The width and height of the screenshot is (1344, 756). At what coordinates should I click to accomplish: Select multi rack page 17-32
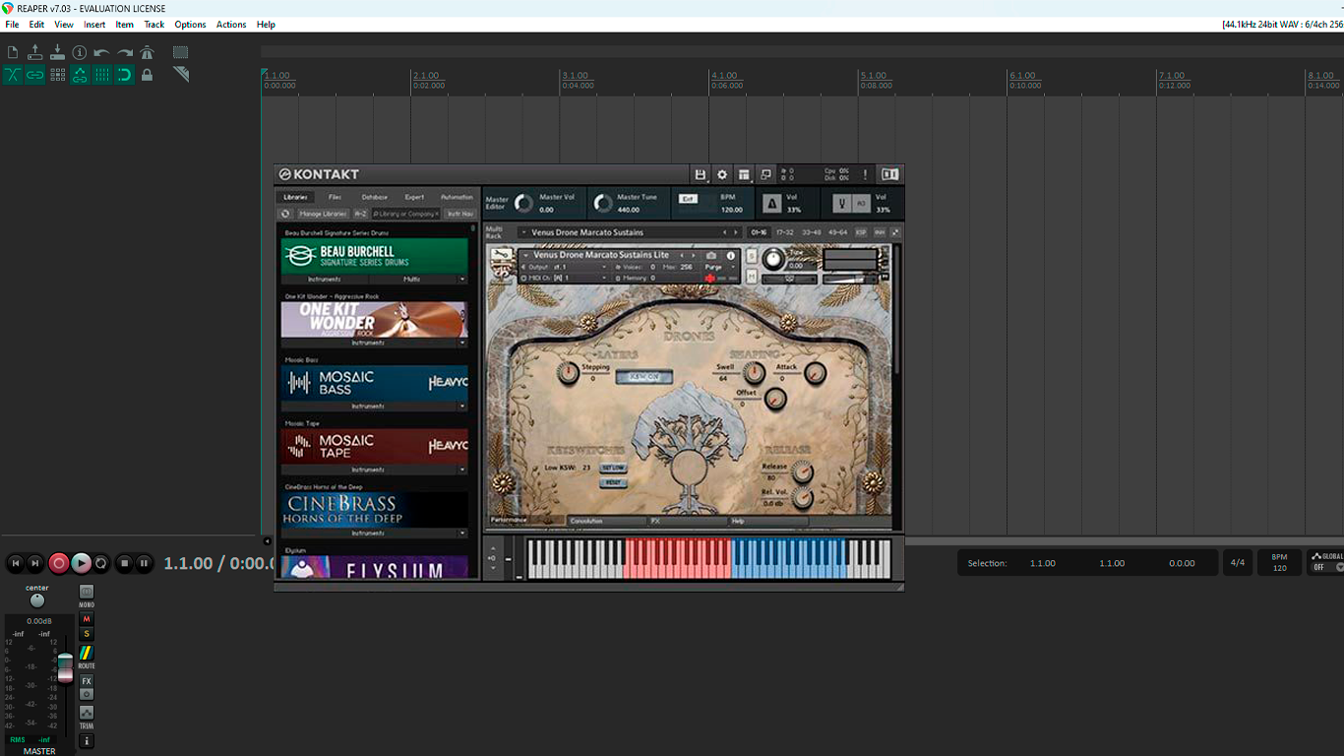(x=784, y=232)
